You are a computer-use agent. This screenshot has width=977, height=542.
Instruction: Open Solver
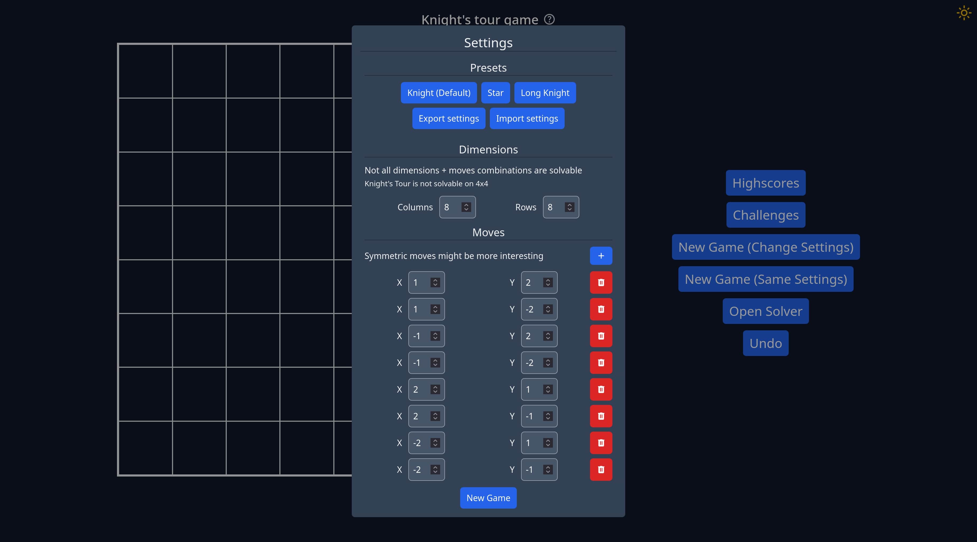coord(766,311)
